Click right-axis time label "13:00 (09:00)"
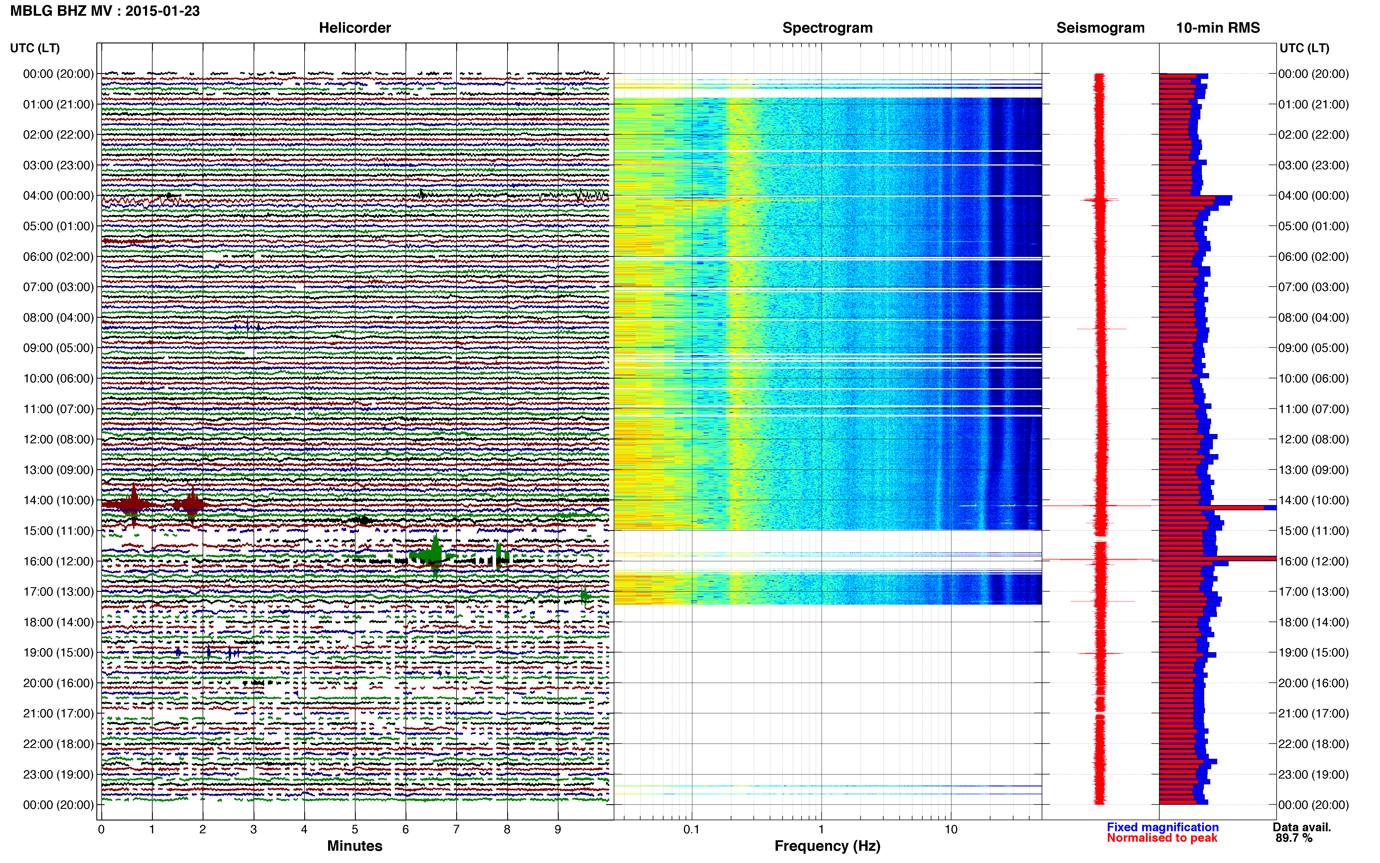This screenshot has height=863, width=1380. [x=1313, y=470]
